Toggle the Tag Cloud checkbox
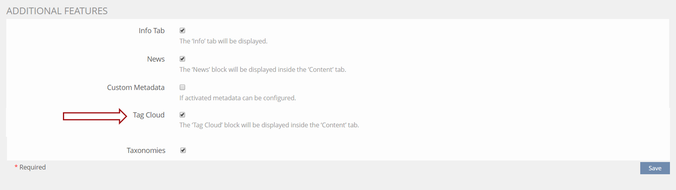The image size is (676, 190). [x=182, y=115]
